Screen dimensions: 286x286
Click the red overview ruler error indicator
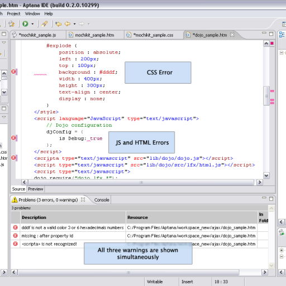tap(272, 44)
